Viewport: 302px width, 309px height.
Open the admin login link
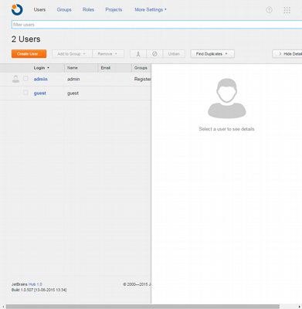[x=41, y=79]
